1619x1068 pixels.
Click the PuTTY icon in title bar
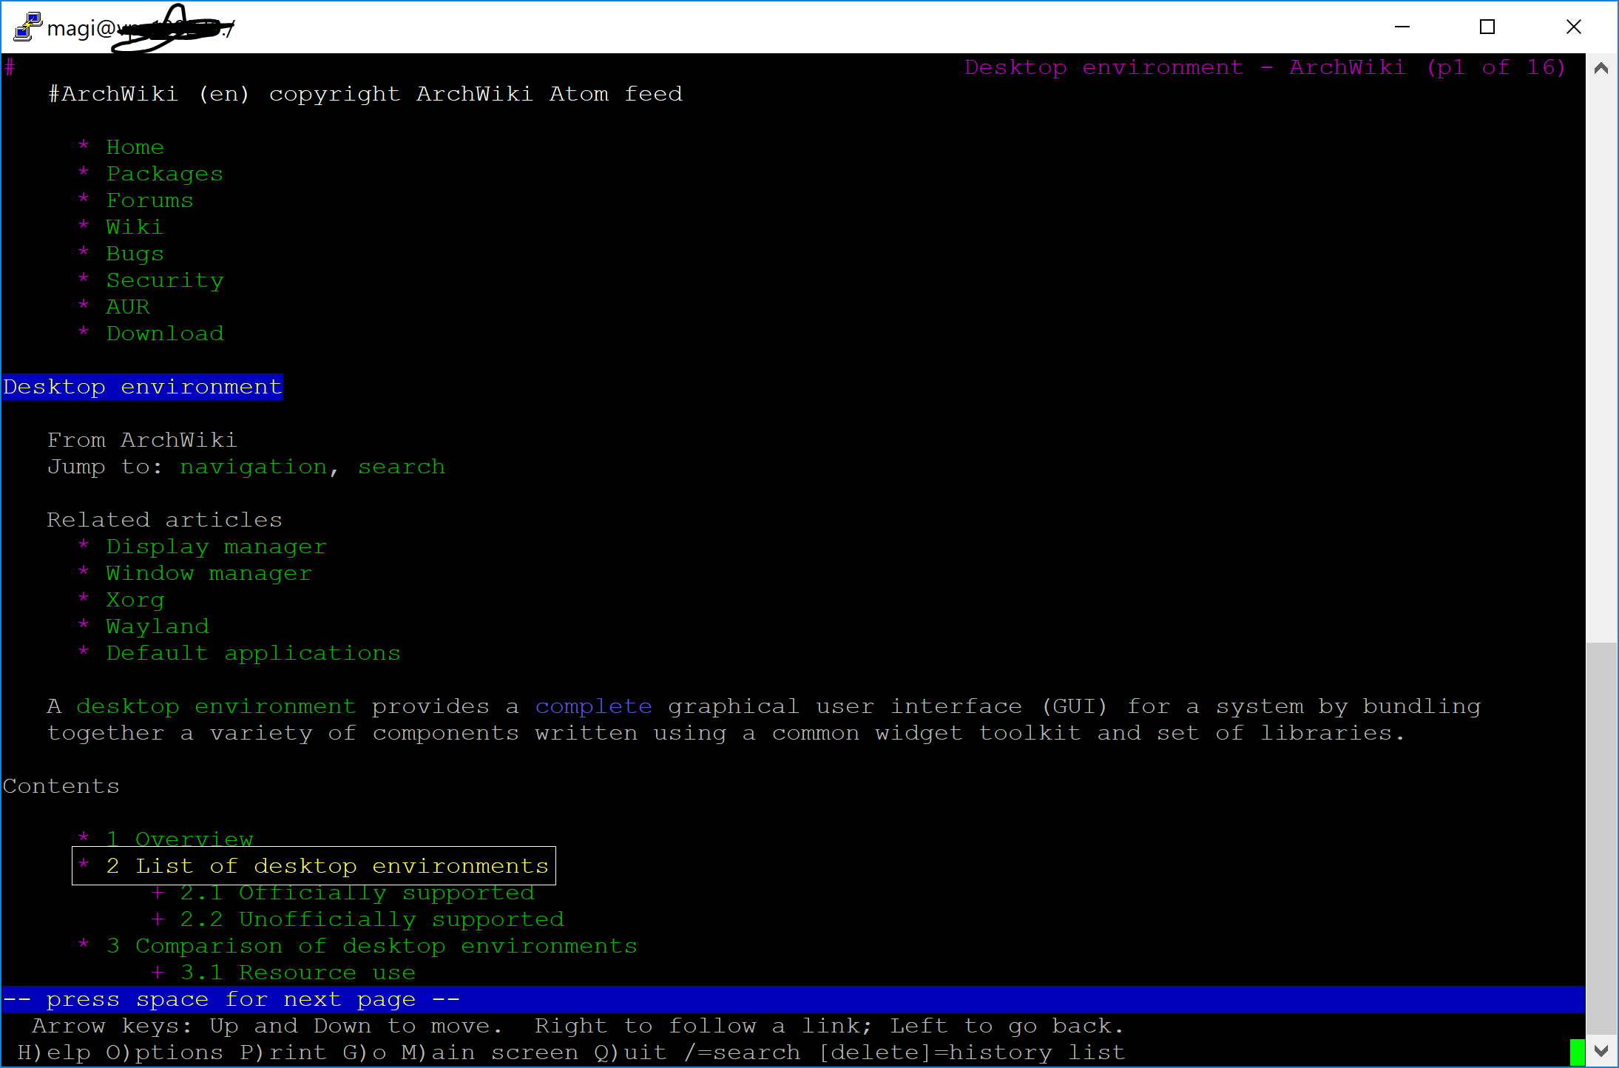point(27,27)
